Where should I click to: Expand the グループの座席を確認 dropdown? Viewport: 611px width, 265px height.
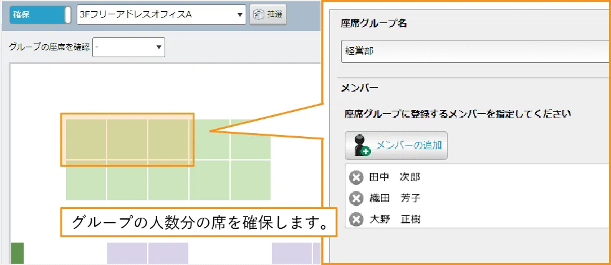(x=128, y=47)
